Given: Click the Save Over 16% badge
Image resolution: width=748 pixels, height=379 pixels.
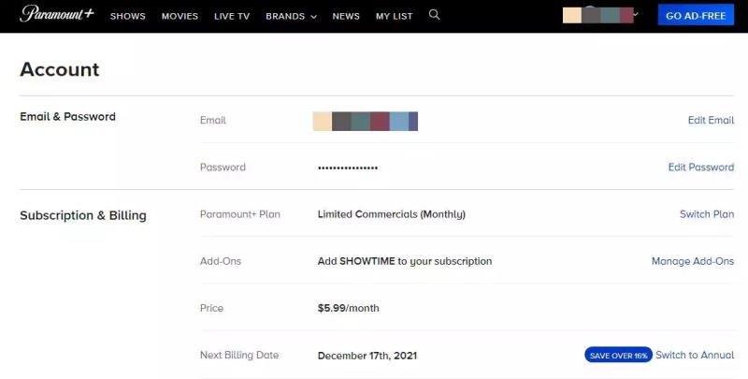Looking at the screenshot, I should click(618, 356).
